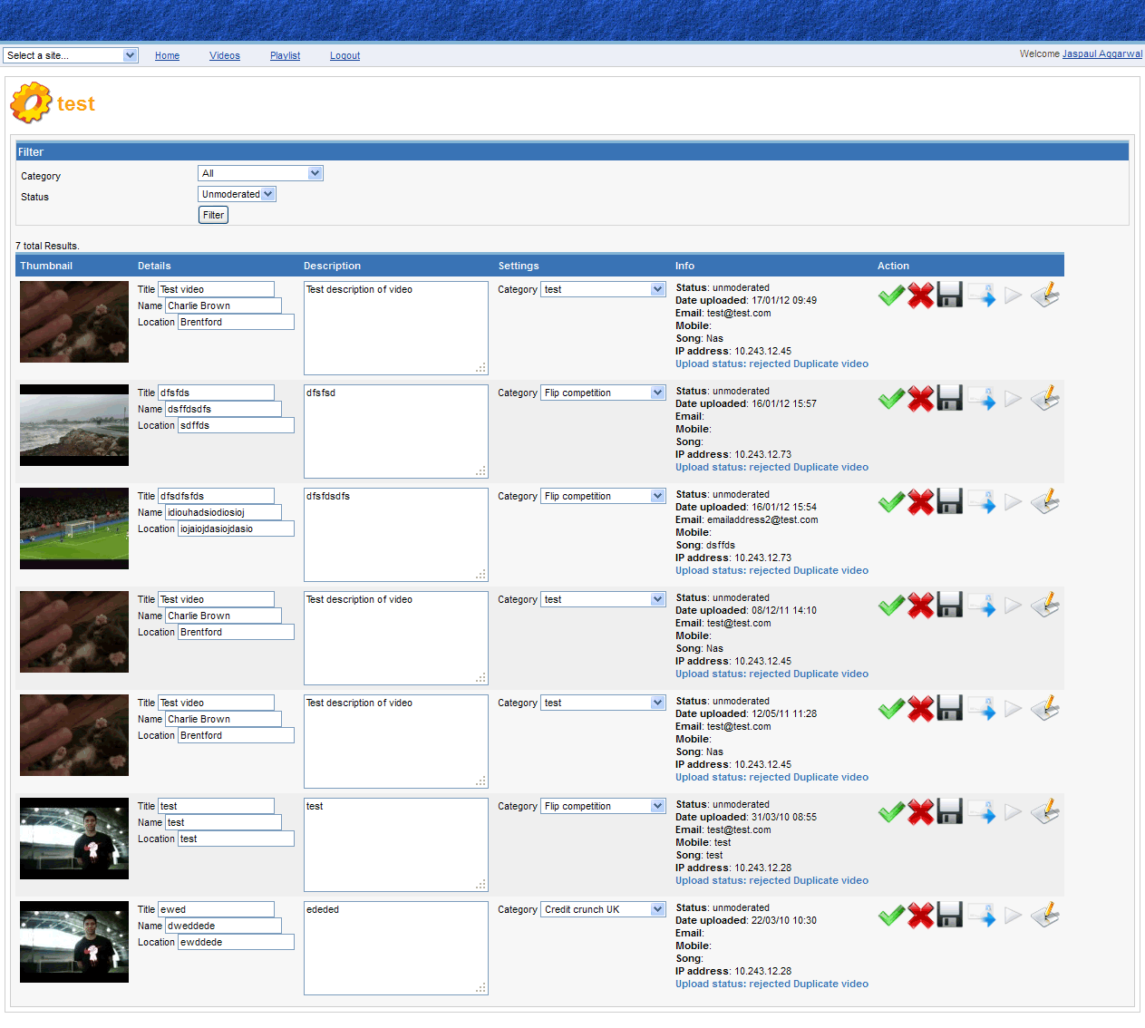Go to the Home menu link
Screen dimensions: 1145x1028
[x=167, y=55]
